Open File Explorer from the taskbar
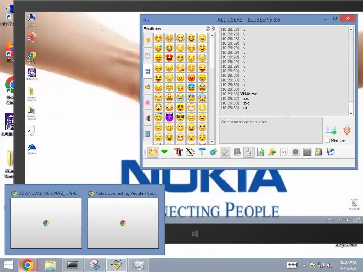This screenshot has width=363, height=272. tap(50, 265)
